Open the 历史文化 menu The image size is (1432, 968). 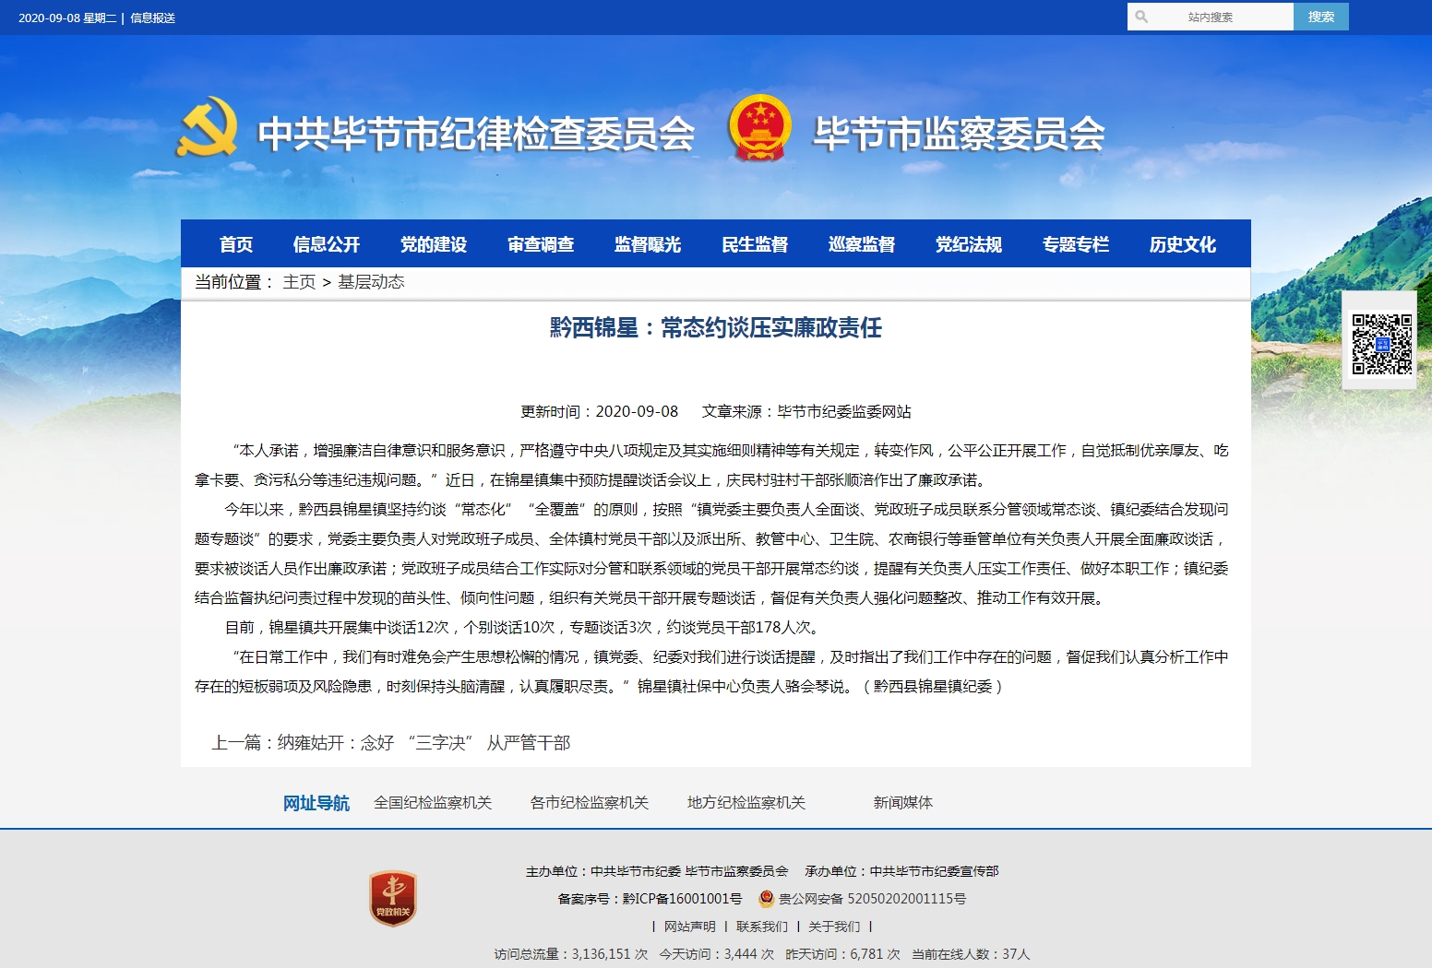click(x=1182, y=244)
